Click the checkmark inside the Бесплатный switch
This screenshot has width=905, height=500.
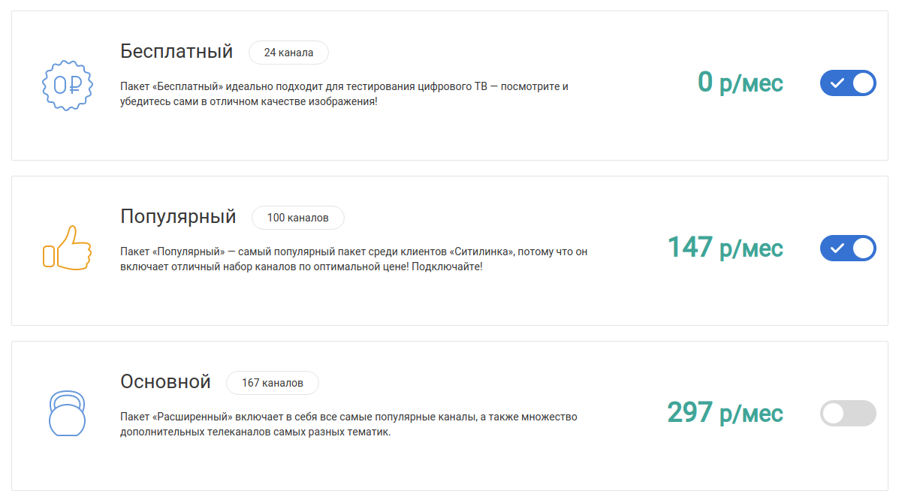[x=837, y=83]
